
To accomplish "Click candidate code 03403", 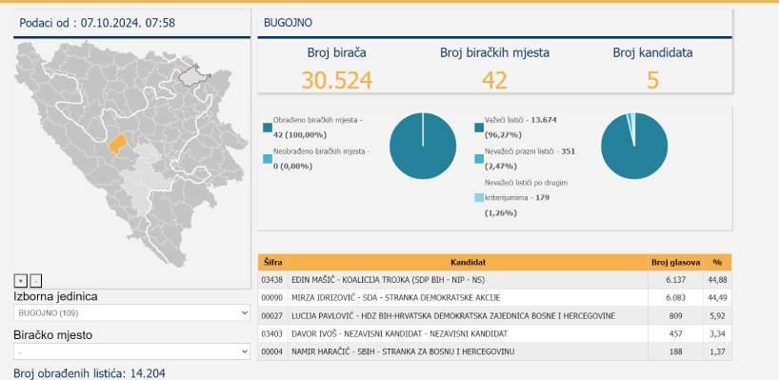I will pos(271,333).
